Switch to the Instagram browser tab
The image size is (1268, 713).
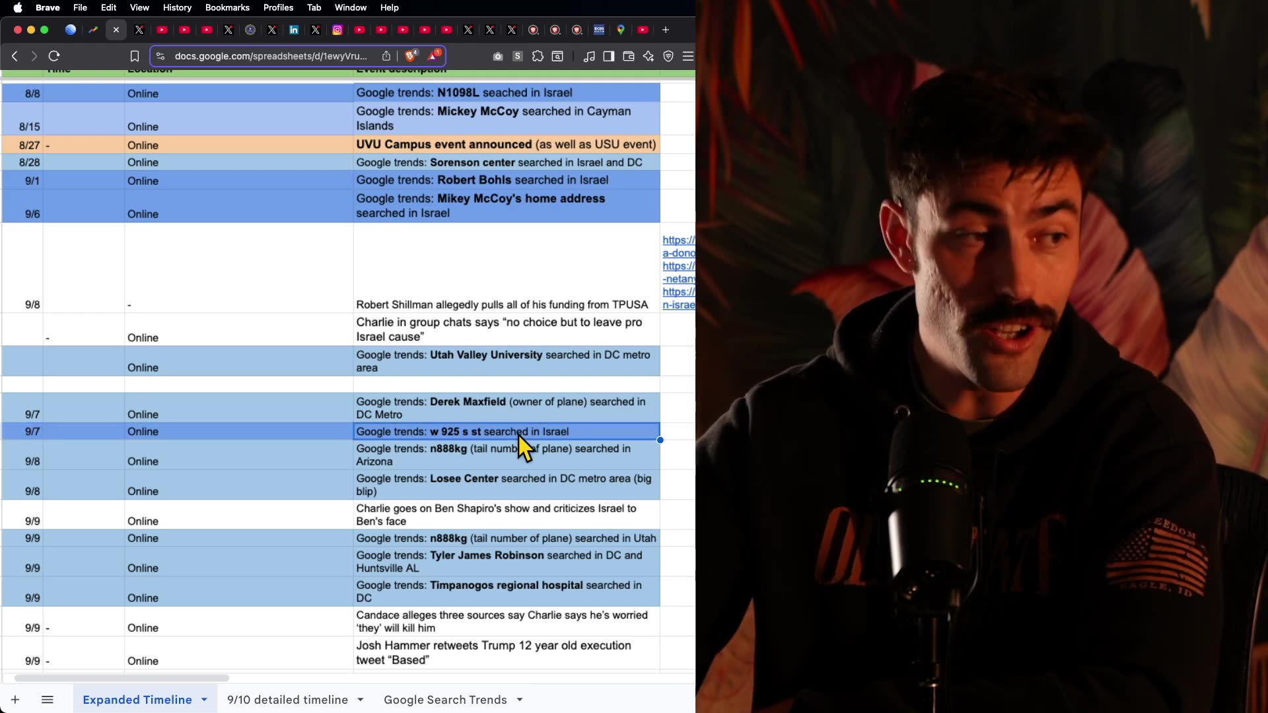[337, 30]
